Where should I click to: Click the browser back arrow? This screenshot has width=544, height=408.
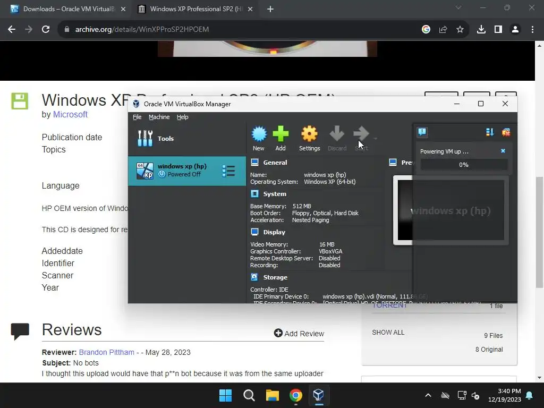[x=12, y=30]
